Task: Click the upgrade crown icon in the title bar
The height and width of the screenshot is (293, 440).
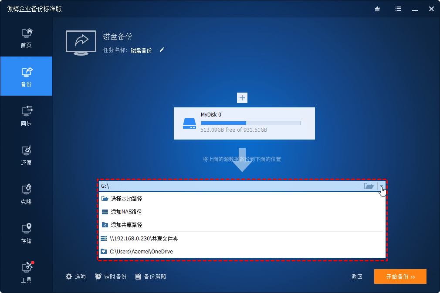Action: pos(377,9)
